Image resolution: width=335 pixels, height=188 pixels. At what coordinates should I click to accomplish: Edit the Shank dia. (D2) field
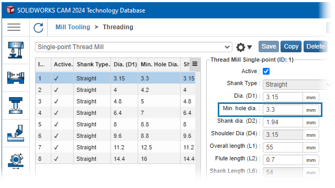pyautogui.click(x=283, y=122)
